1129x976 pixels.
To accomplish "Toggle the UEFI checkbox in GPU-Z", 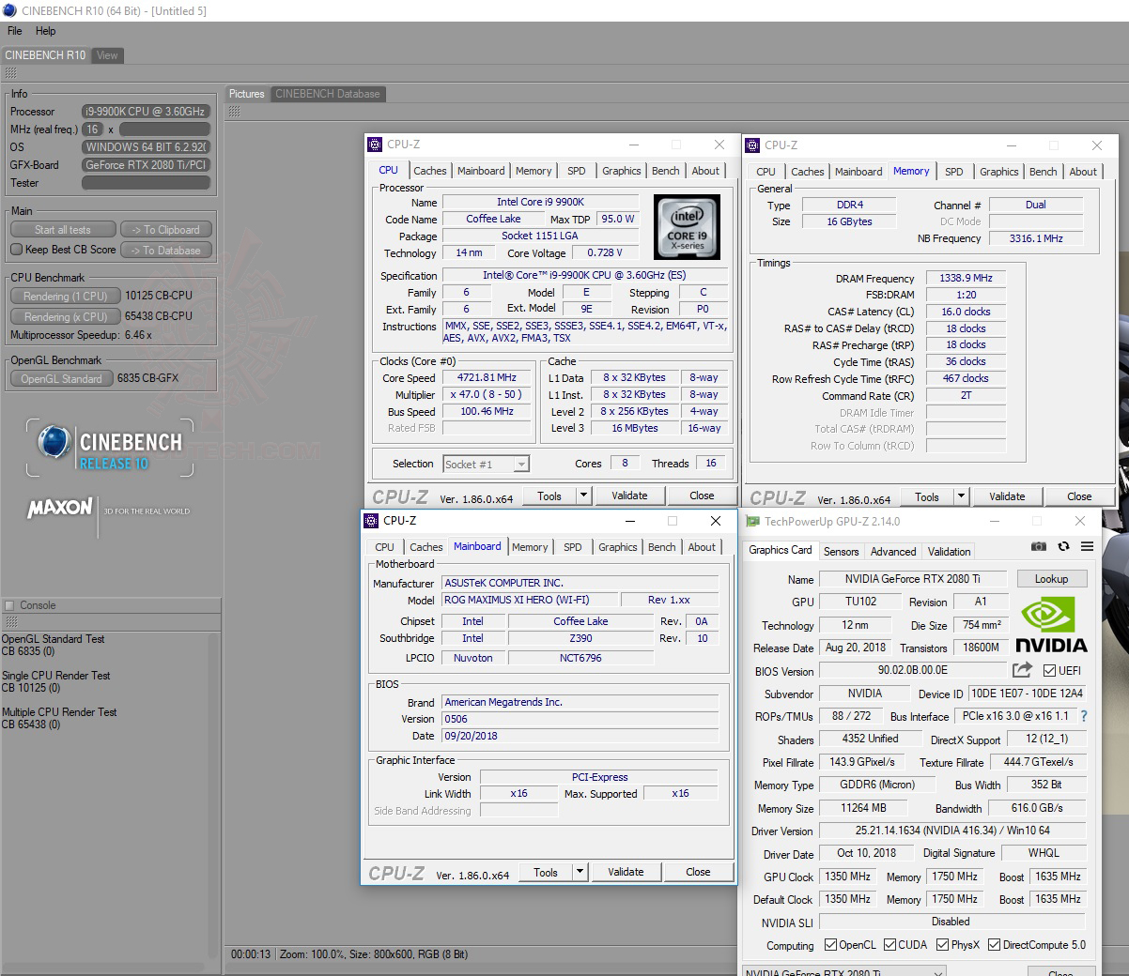I will pos(1050,670).
